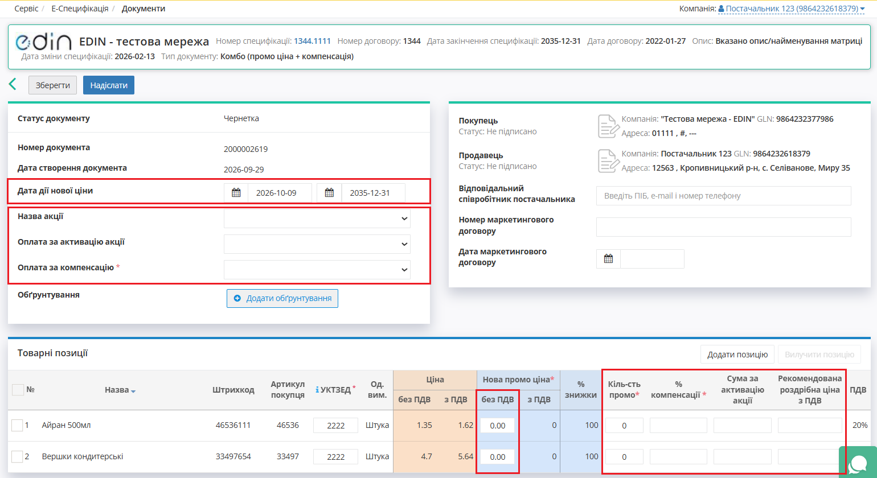Open Оплата за активацію акції dropdown
The width and height of the screenshot is (877, 478).
click(x=317, y=244)
